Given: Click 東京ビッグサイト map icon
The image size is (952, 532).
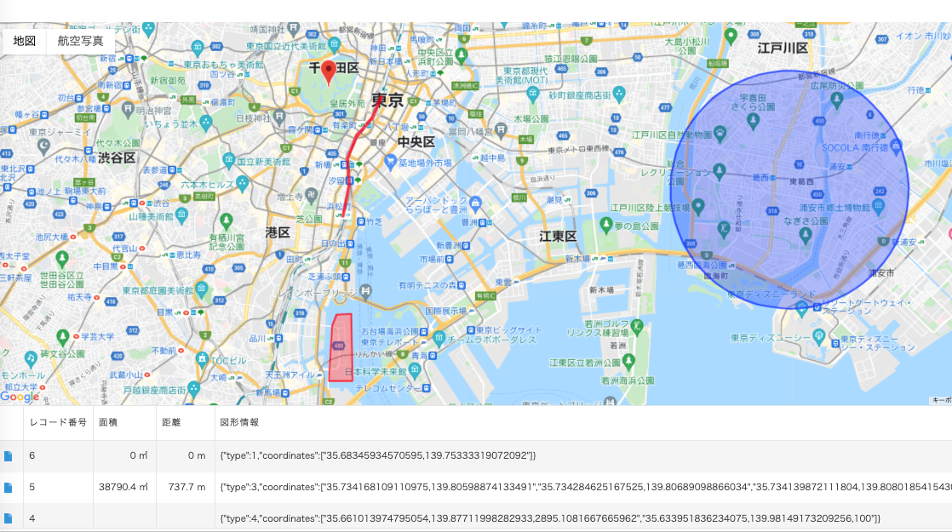Looking at the screenshot, I should [471, 330].
